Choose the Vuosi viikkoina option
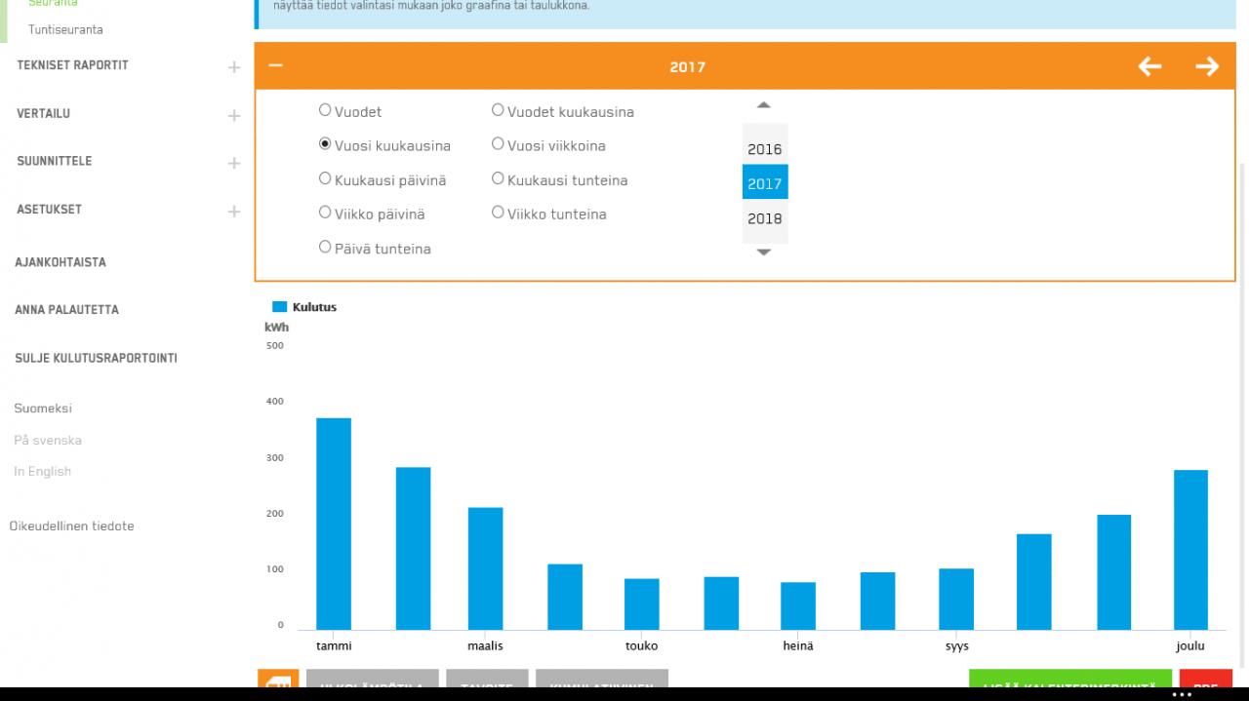 click(499, 144)
